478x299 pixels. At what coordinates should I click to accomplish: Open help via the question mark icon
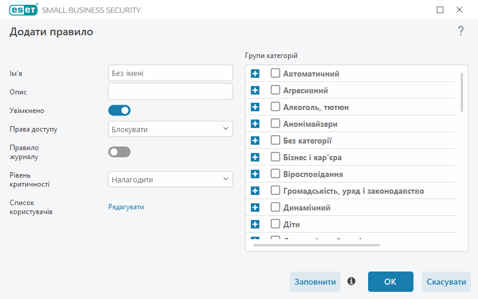[x=461, y=30]
